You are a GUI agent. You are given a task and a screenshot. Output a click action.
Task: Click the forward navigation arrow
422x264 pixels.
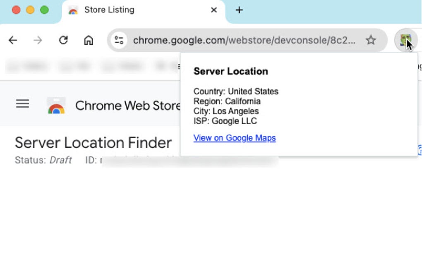pyautogui.click(x=38, y=40)
